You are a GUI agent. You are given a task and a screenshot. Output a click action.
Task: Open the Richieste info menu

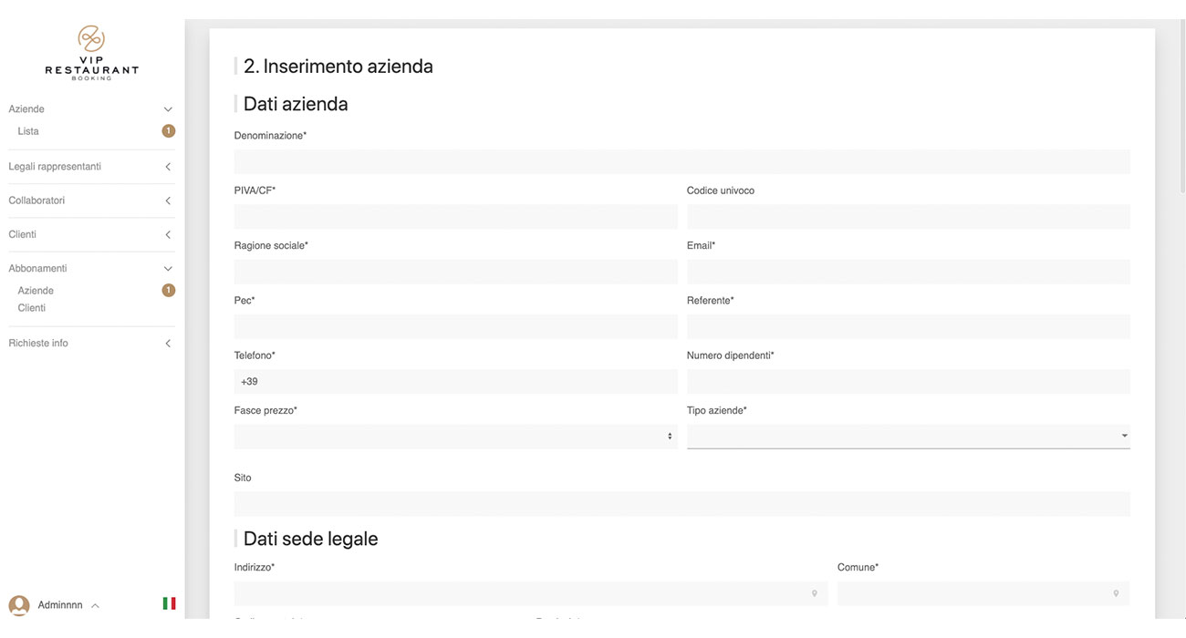coord(168,344)
